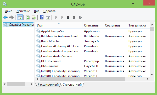Click the Эта служб... description cell
This screenshot has height=95, width=157.
pos(92,41)
